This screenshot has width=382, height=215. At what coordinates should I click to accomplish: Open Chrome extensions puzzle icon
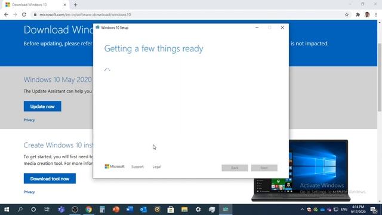click(358, 14)
